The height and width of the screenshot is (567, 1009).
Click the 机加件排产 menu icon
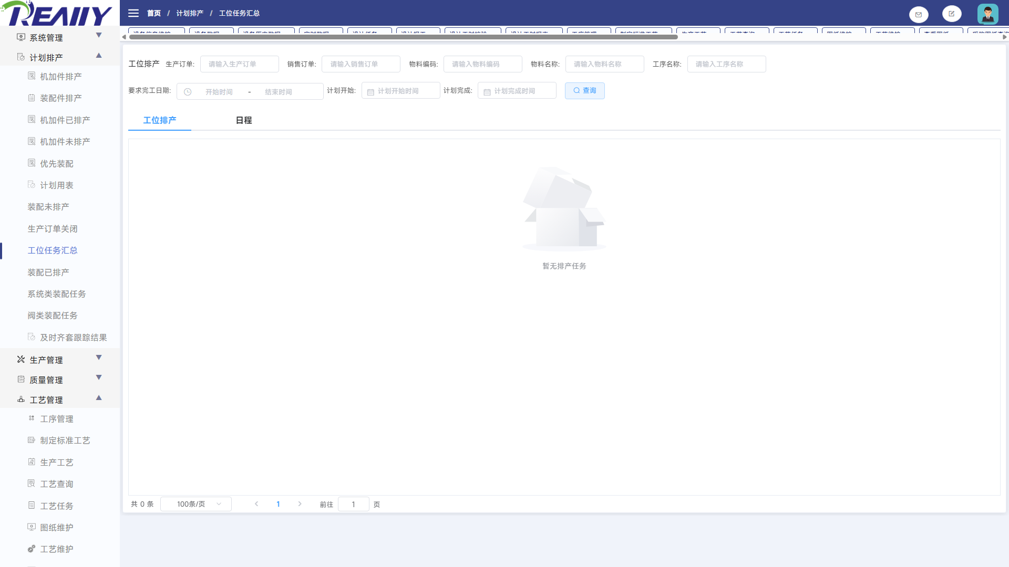[x=32, y=76]
